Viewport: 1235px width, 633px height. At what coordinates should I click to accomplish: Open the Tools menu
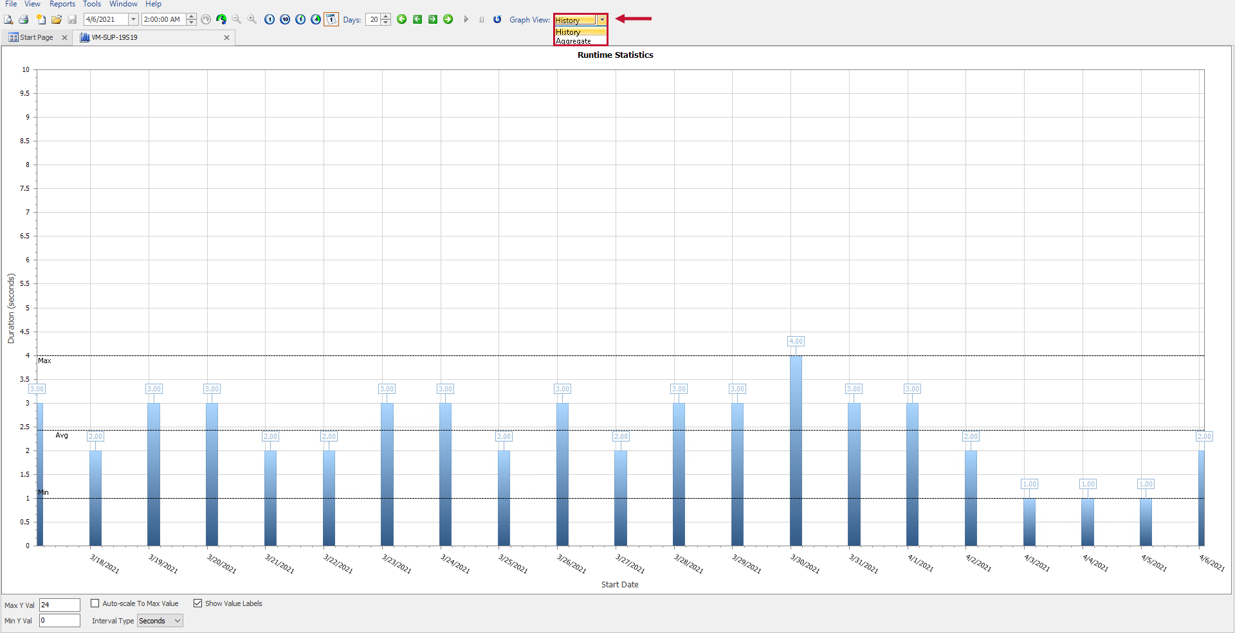click(92, 4)
